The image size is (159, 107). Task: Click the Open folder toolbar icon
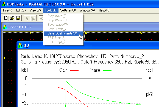[12, 18]
